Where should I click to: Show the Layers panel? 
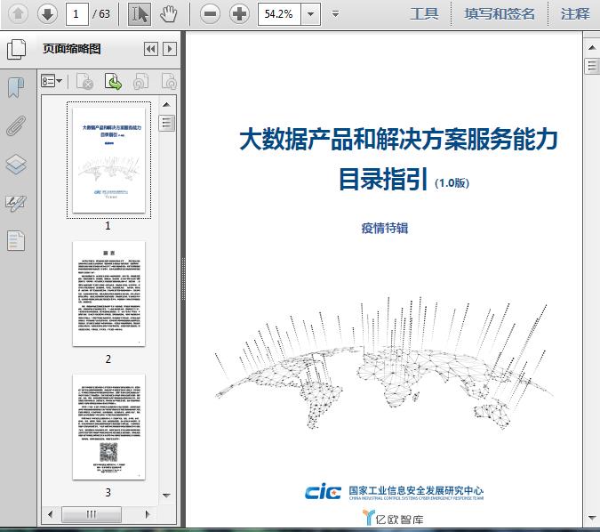(x=16, y=165)
